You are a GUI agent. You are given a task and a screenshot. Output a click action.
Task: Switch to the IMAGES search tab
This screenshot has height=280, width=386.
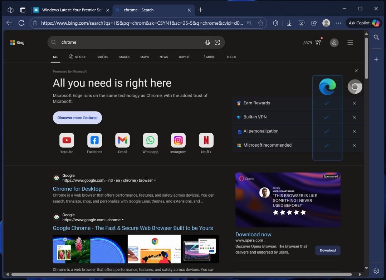[x=124, y=57]
